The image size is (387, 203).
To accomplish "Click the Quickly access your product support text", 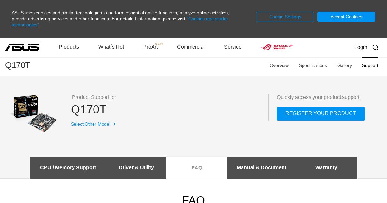I will click(319, 97).
